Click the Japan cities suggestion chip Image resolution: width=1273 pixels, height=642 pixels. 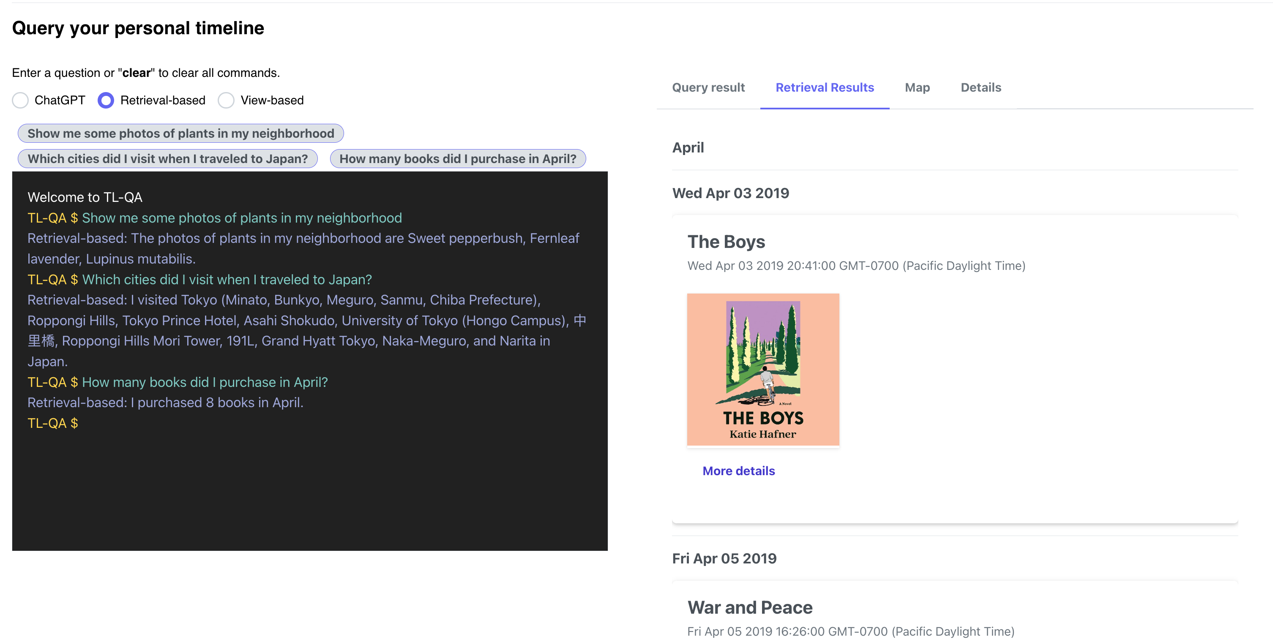[x=167, y=159]
